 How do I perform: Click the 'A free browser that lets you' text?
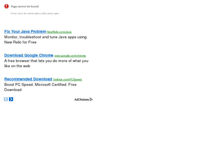(x=46, y=61)
